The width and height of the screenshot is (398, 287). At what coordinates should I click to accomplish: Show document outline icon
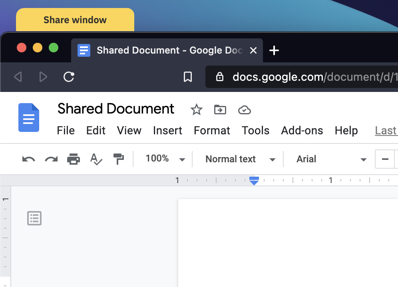[x=34, y=218]
